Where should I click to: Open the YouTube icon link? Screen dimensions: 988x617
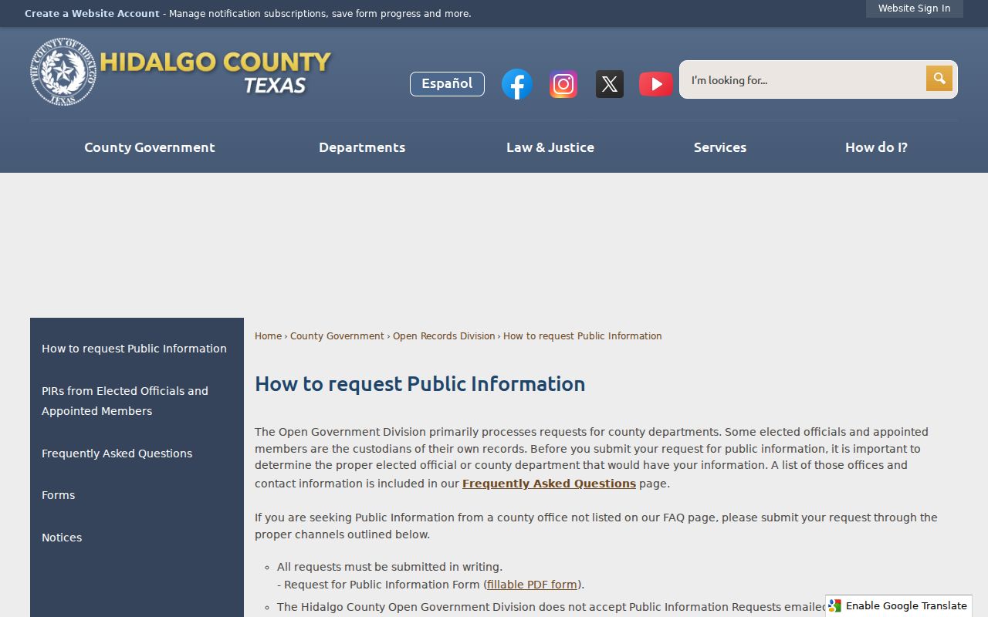click(x=656, y=84)
